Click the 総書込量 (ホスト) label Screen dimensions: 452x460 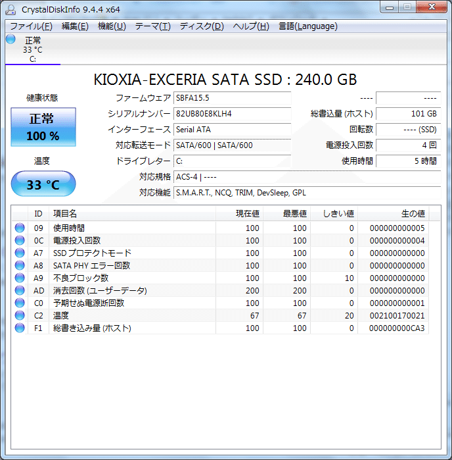click(342, 114)
